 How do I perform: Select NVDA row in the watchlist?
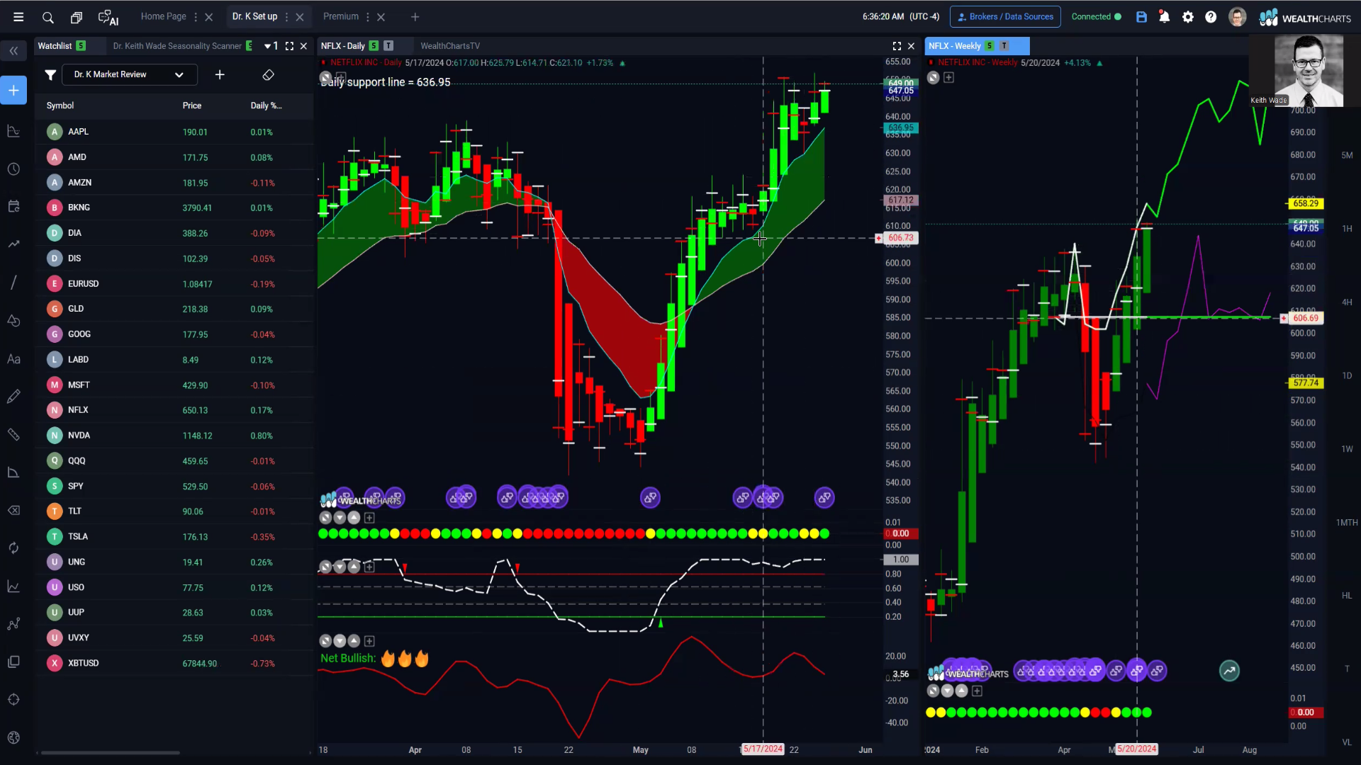pyautogui.click(x=174, y=436)
